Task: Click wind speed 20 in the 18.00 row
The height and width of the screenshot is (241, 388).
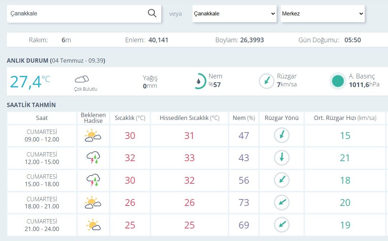Action: tap(345, 203)
